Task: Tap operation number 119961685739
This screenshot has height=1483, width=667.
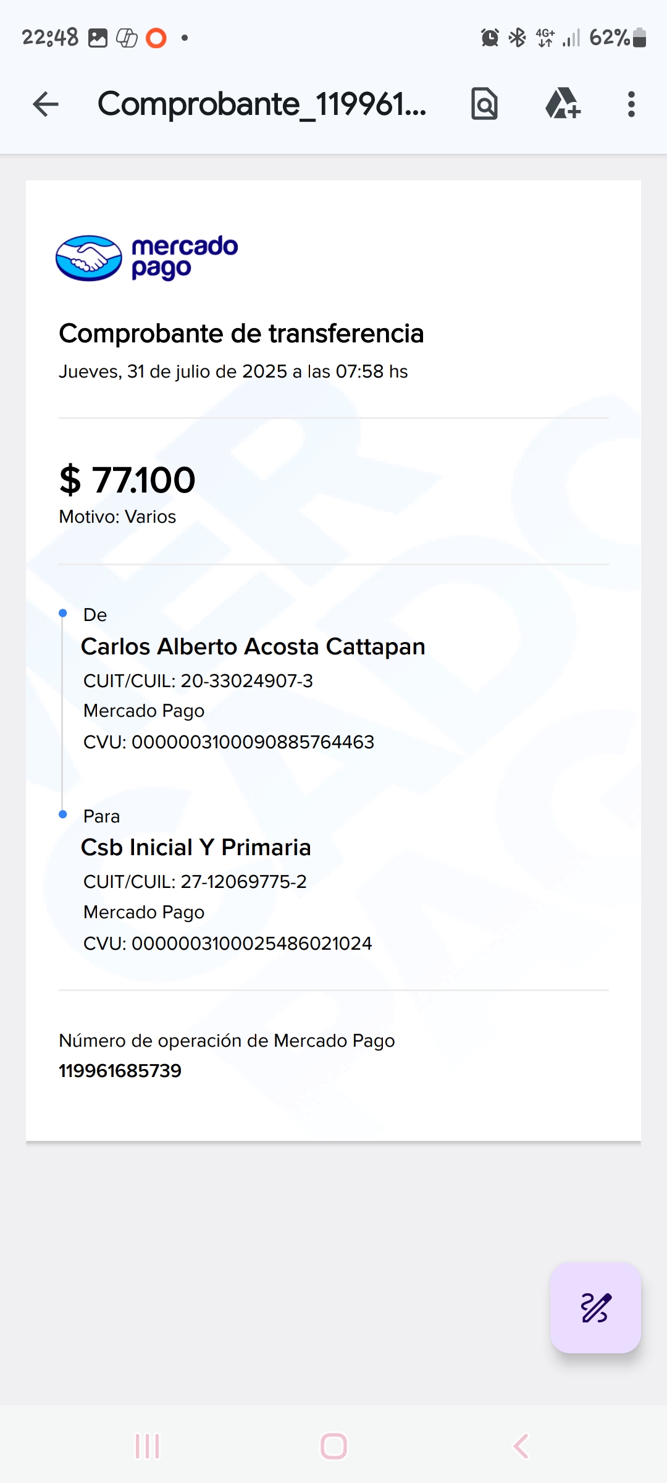Action: pos(120,1071)
